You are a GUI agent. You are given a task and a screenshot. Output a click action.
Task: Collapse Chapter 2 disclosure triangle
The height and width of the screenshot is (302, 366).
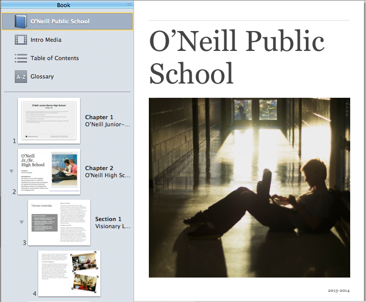click(11, 172)
